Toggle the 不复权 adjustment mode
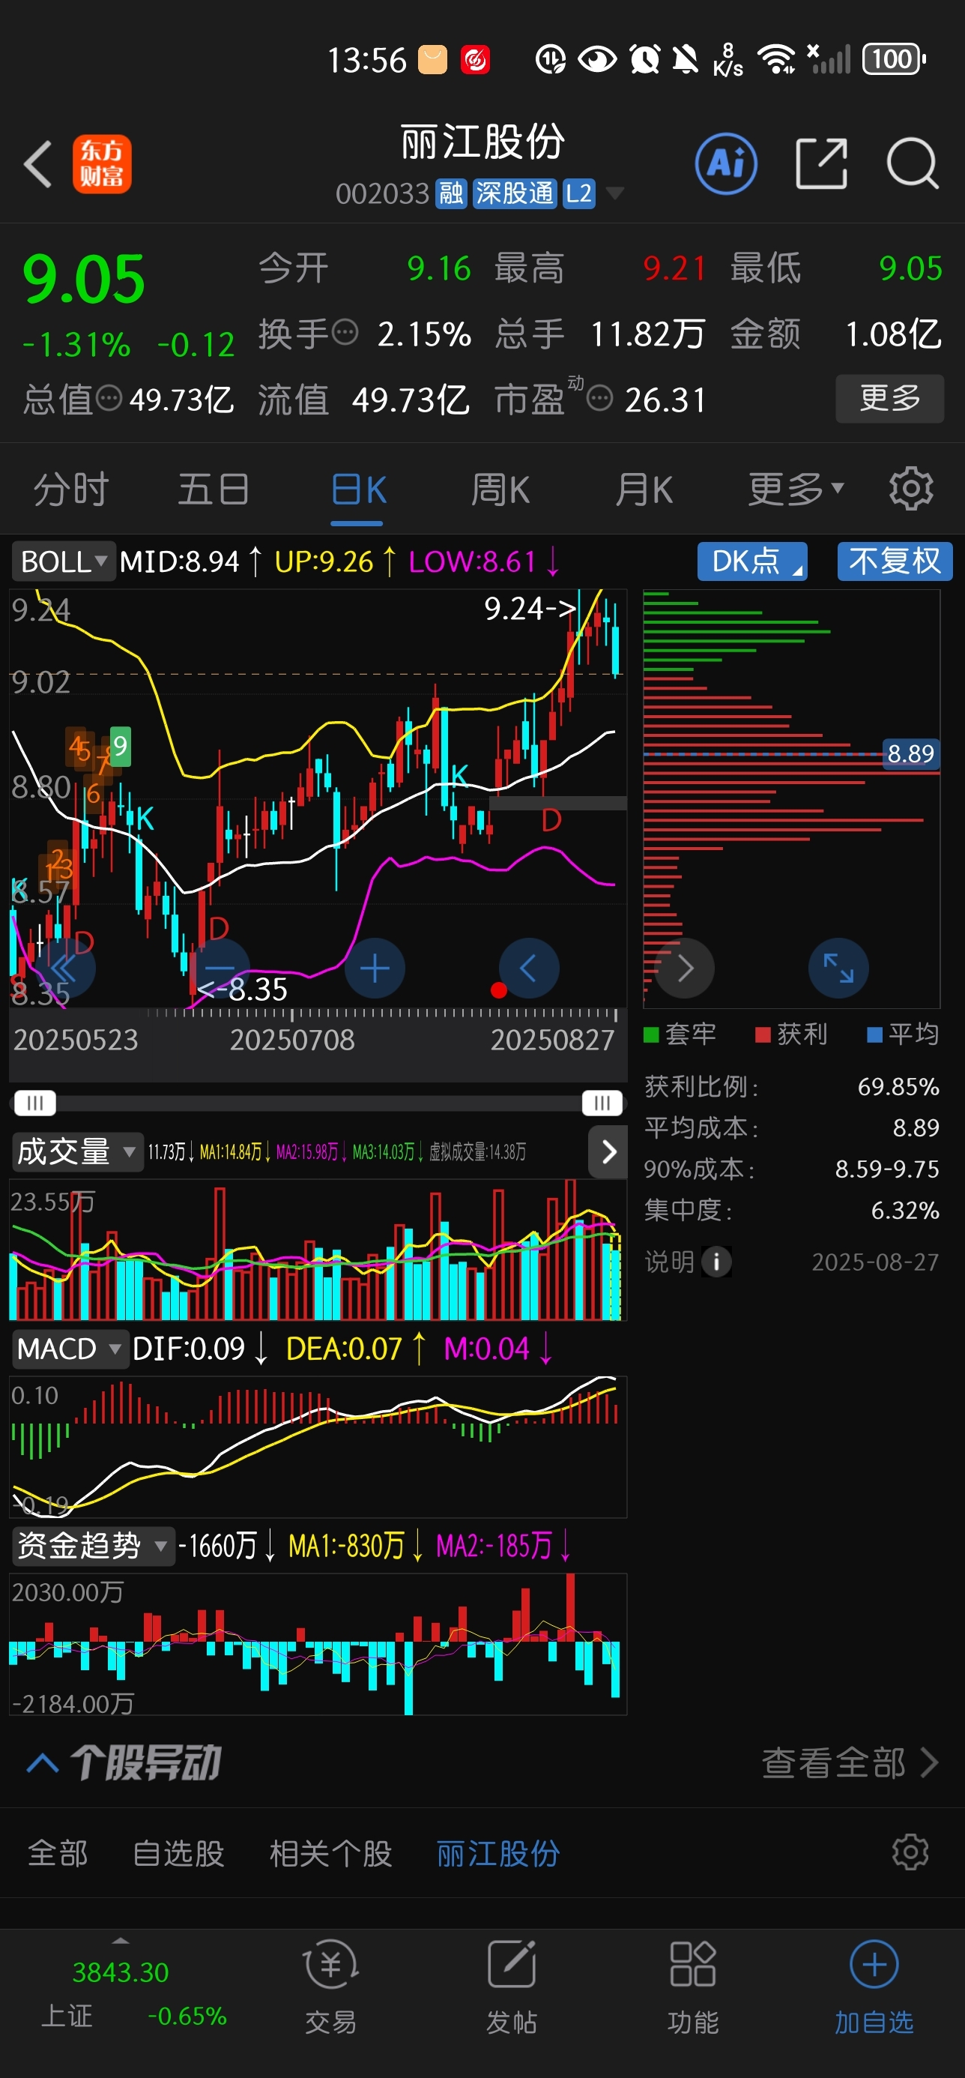 click(x=894, y=561)
